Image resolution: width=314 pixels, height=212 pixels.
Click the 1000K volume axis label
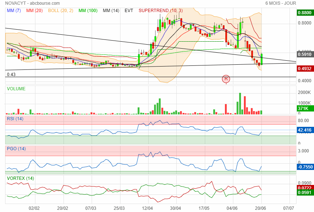pos(305,103)
